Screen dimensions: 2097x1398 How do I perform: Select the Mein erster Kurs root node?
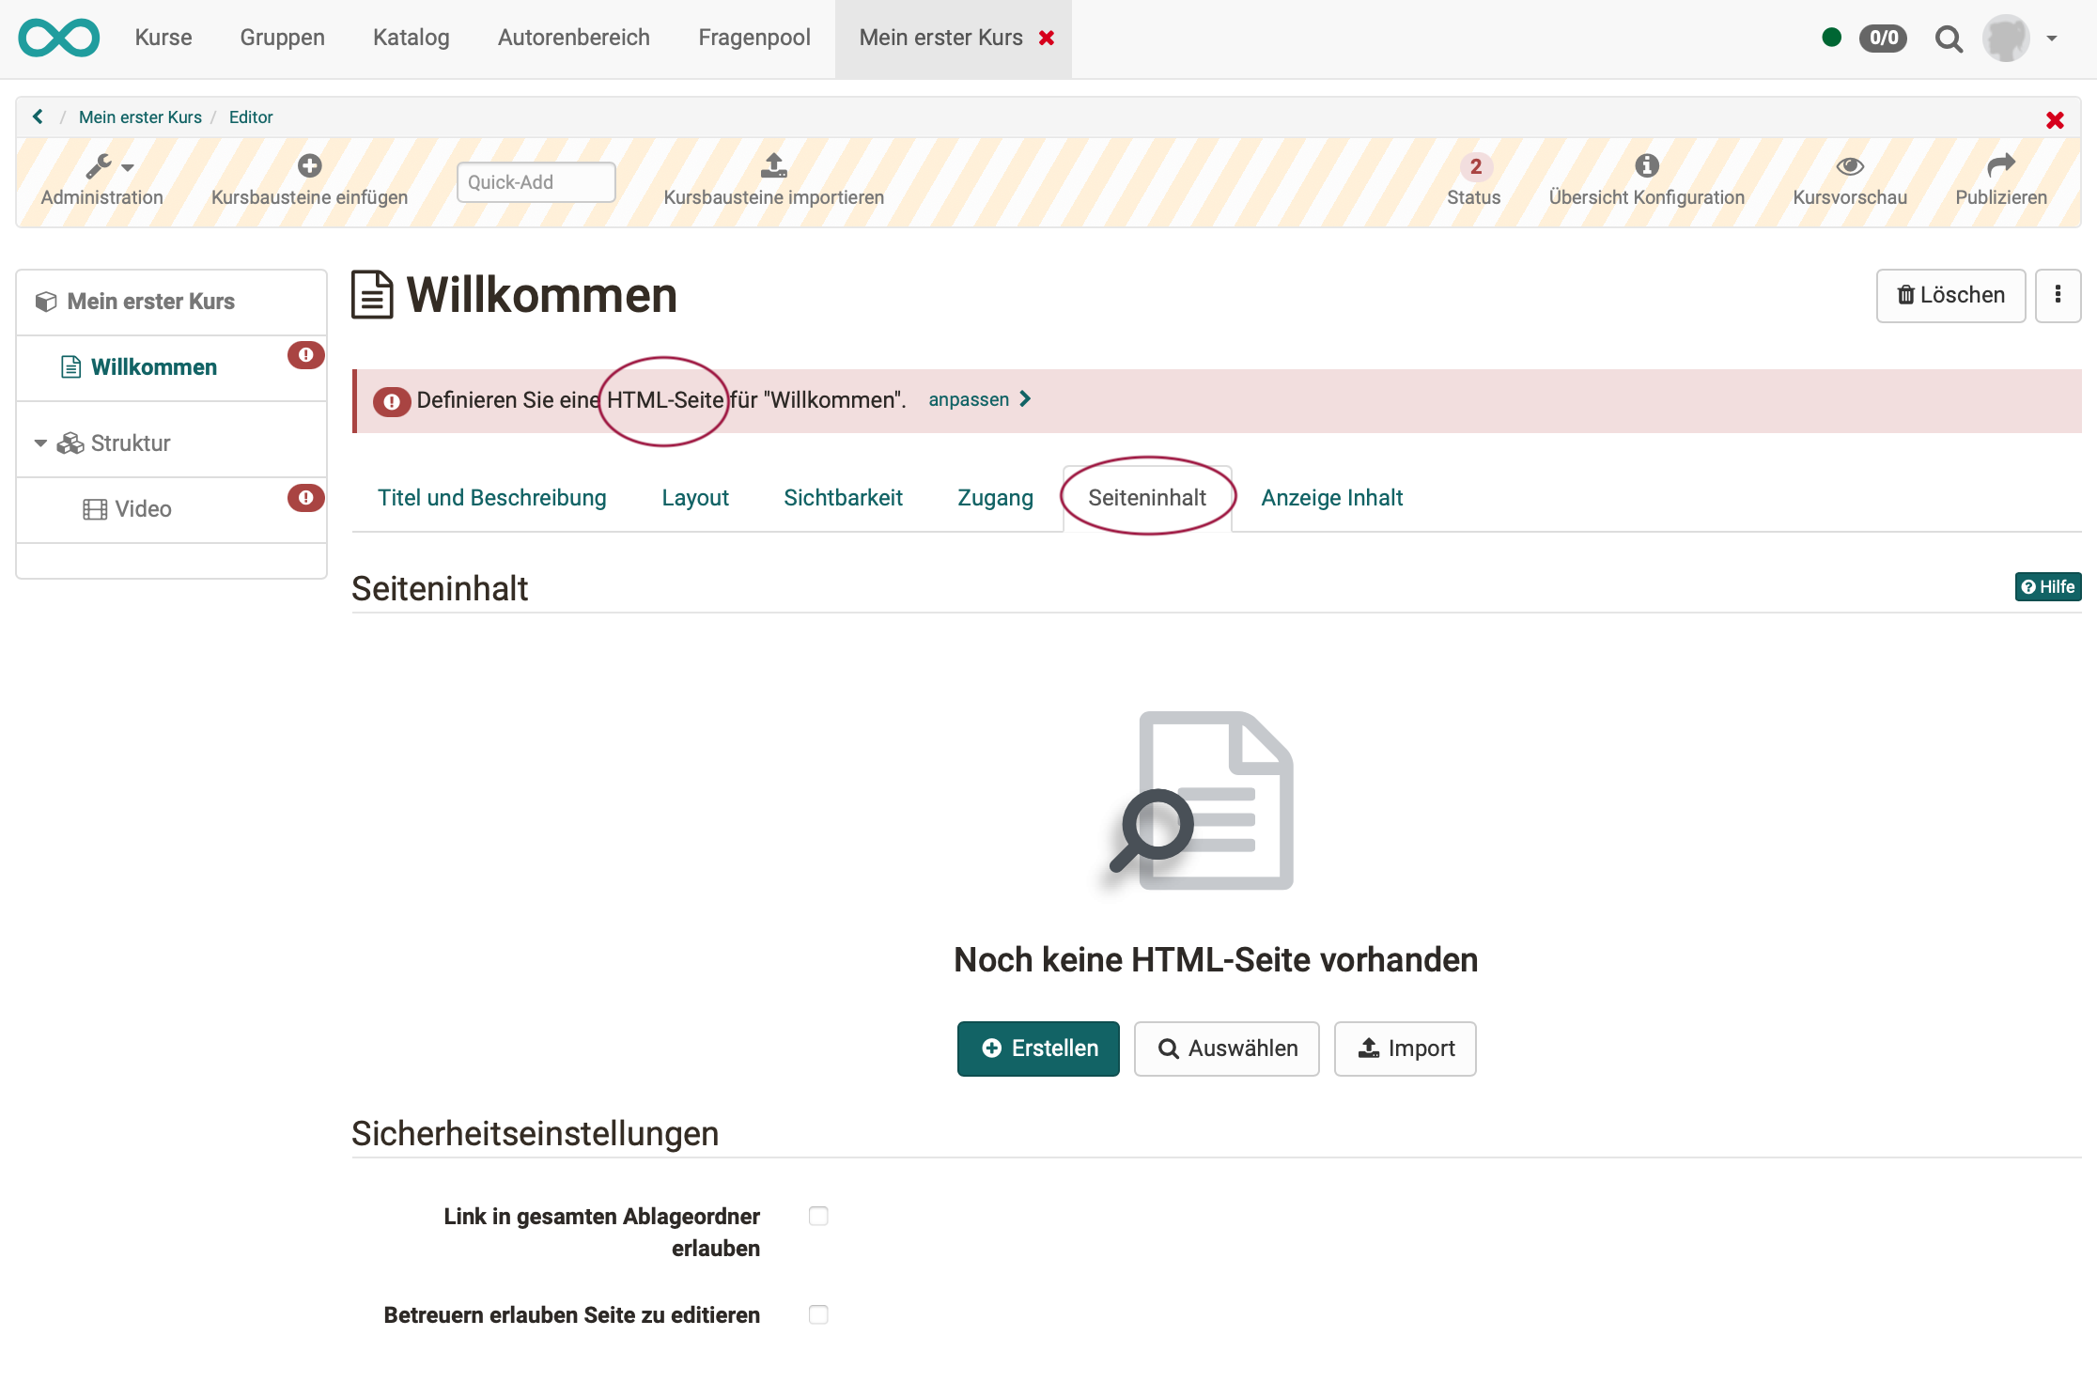(150, 302)
